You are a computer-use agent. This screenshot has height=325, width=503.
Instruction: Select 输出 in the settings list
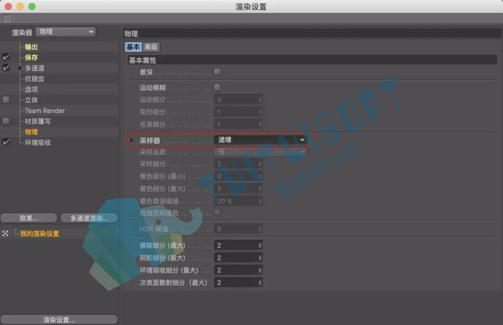[31, 47]
